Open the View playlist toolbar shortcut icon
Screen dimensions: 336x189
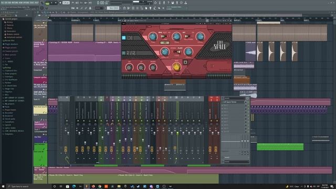pyautogui.click(x=124, y=8)
